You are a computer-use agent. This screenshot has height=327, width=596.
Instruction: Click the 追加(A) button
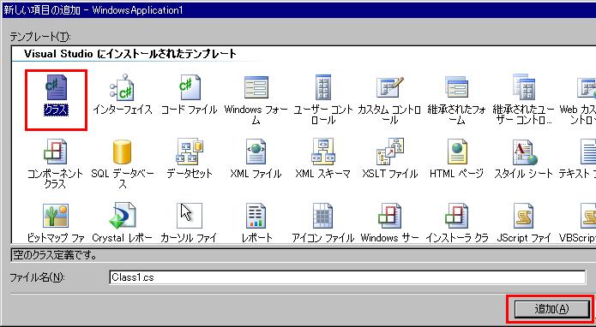coord(551,309)
